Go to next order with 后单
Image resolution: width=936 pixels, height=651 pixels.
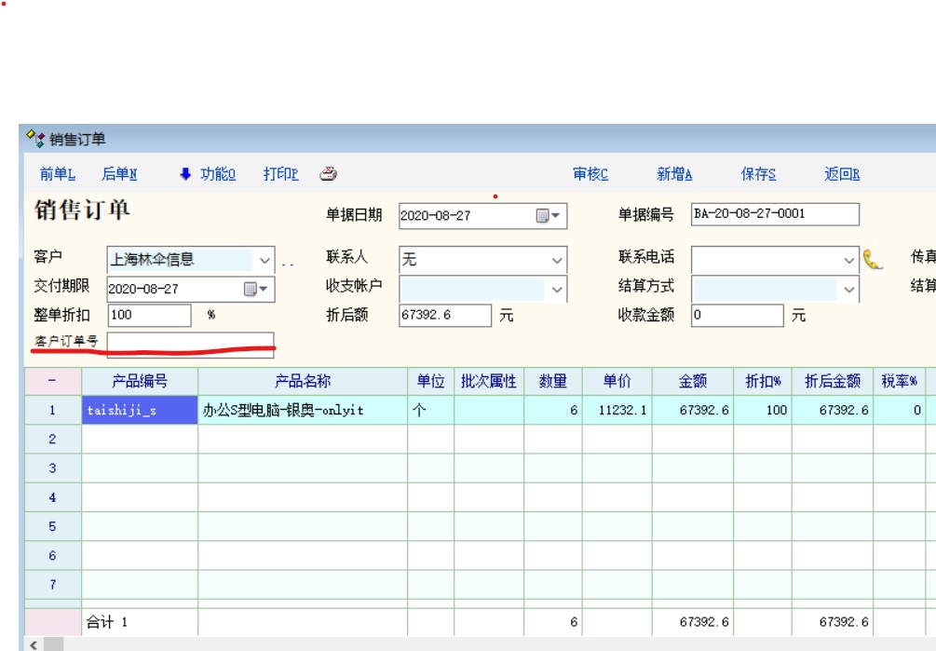click(119, 174)
